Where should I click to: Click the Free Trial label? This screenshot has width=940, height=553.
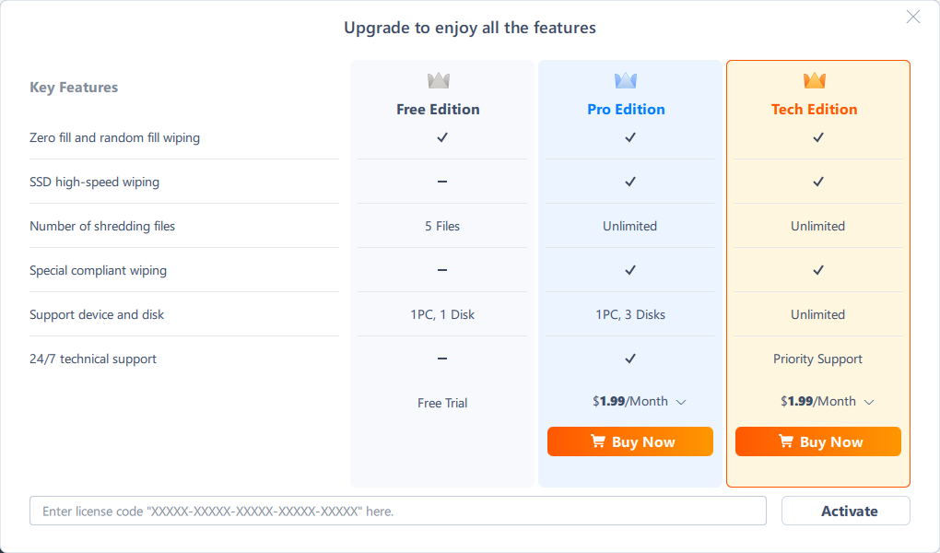point(442,403)
